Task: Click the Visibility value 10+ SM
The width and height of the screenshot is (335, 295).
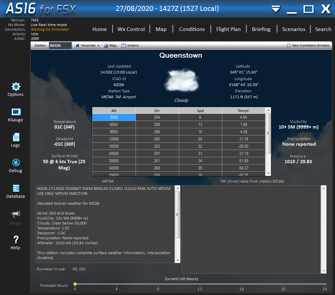Action: (x=298, y=127)
